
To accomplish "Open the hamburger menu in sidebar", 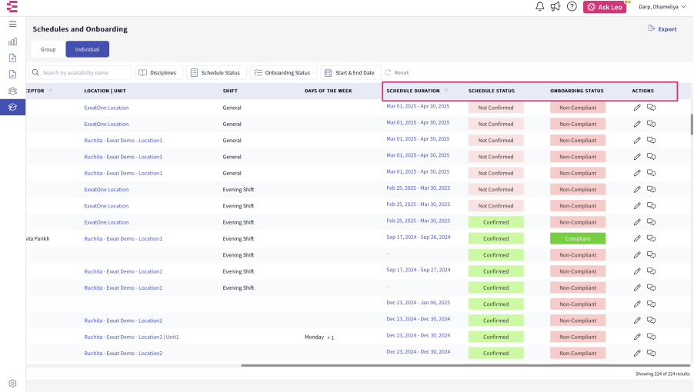I will click(12, 24).
